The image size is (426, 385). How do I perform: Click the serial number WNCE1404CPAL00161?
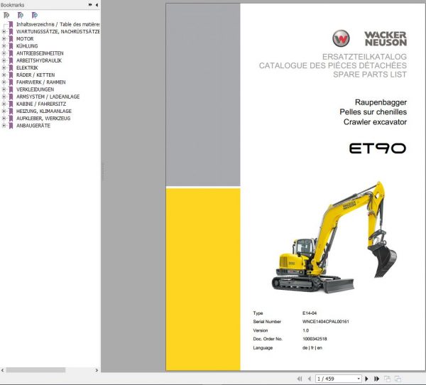(325, 321)
